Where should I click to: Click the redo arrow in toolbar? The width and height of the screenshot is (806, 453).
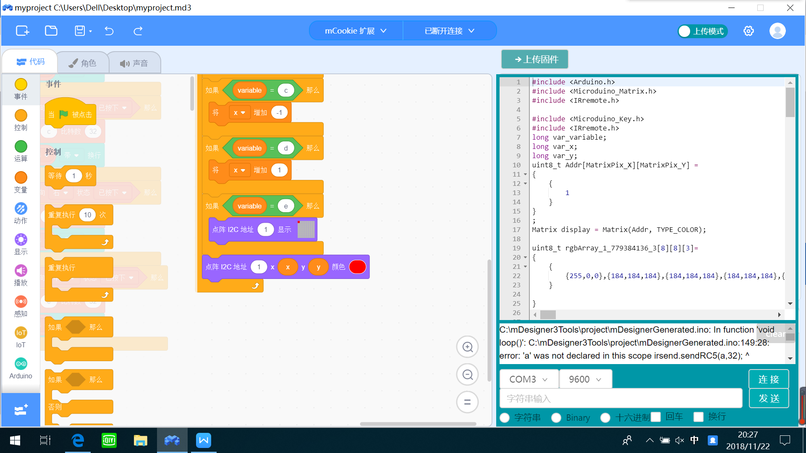point(138,31)
